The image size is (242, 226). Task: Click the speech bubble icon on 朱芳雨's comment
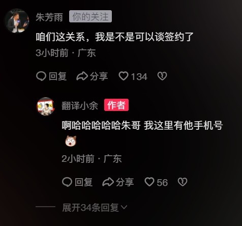(41, 76)
